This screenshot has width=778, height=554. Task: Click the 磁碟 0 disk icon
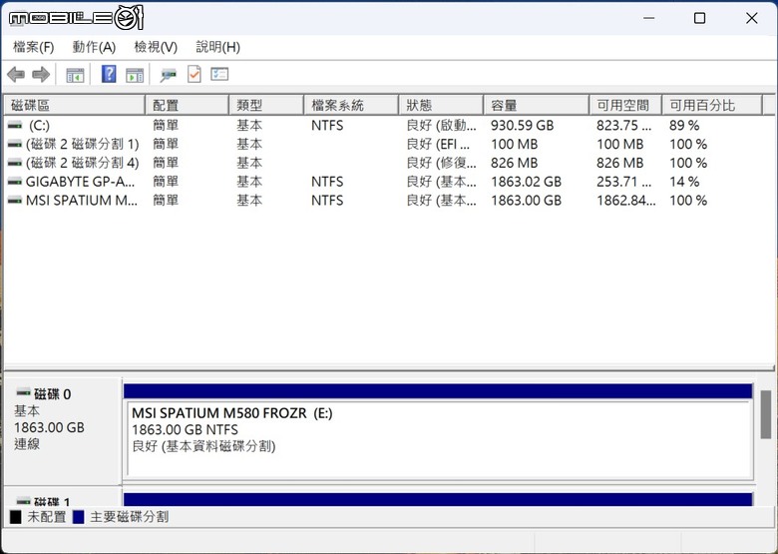(23, 392)
